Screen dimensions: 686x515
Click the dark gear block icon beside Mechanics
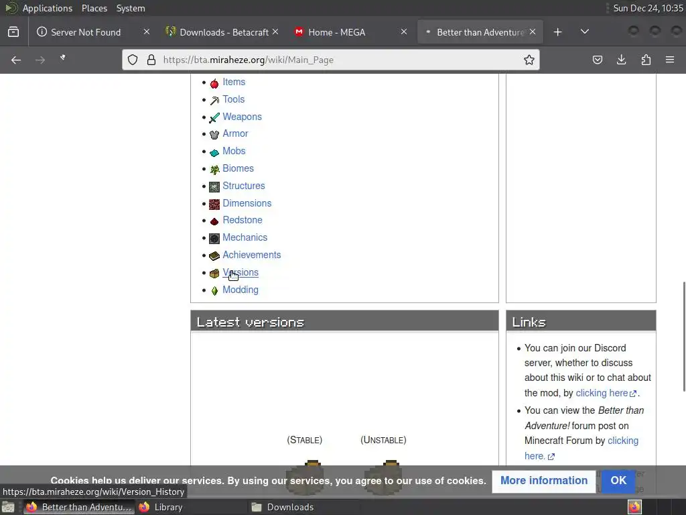pyautogui.click(x=214, y=238)
